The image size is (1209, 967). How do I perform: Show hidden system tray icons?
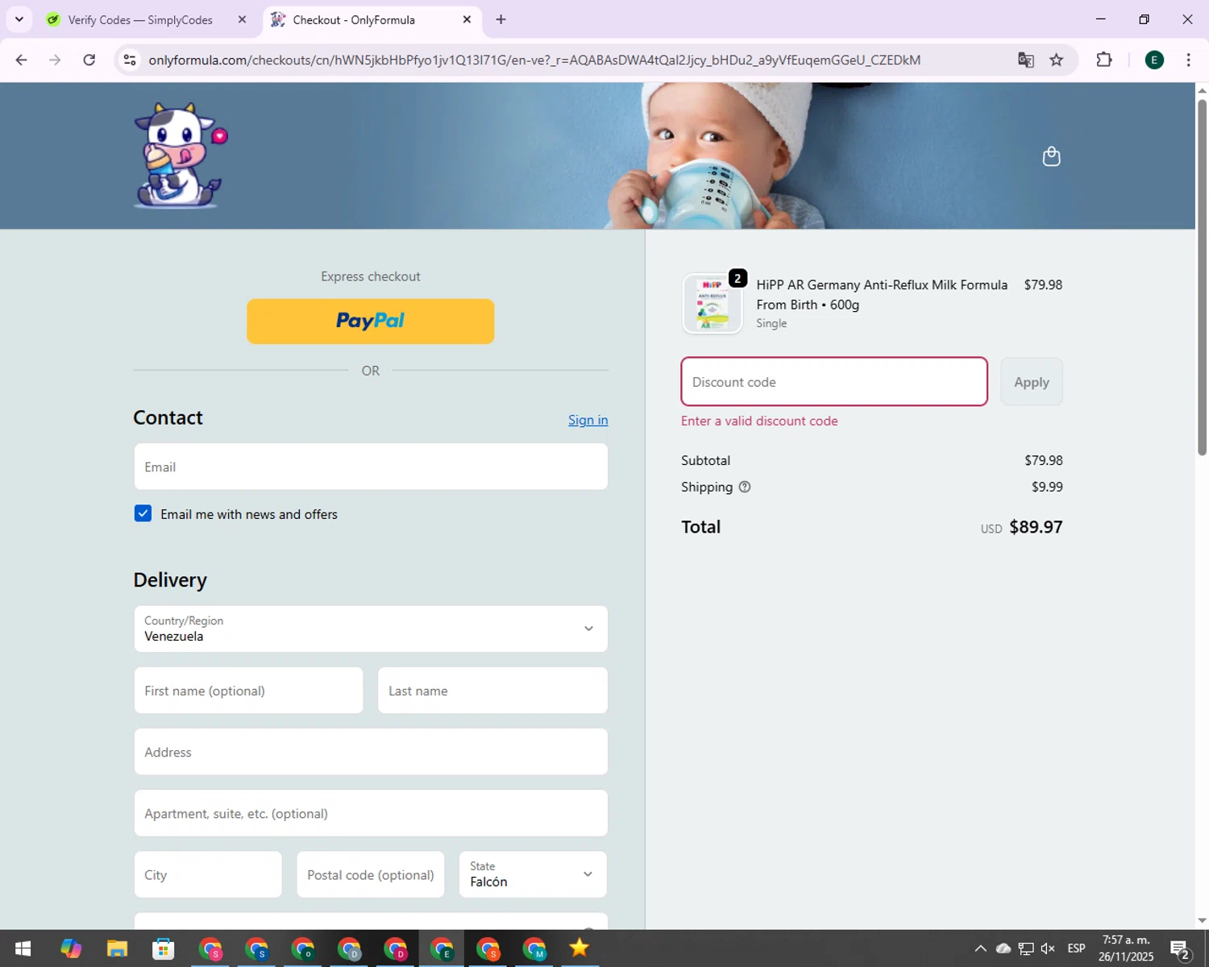980,948
